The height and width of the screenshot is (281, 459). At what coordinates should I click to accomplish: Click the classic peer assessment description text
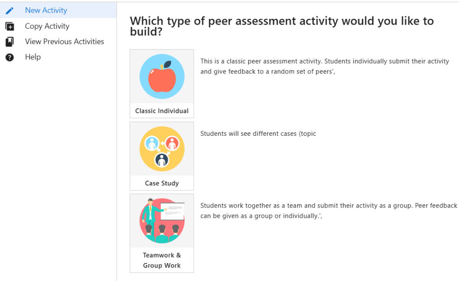[325, 66]
